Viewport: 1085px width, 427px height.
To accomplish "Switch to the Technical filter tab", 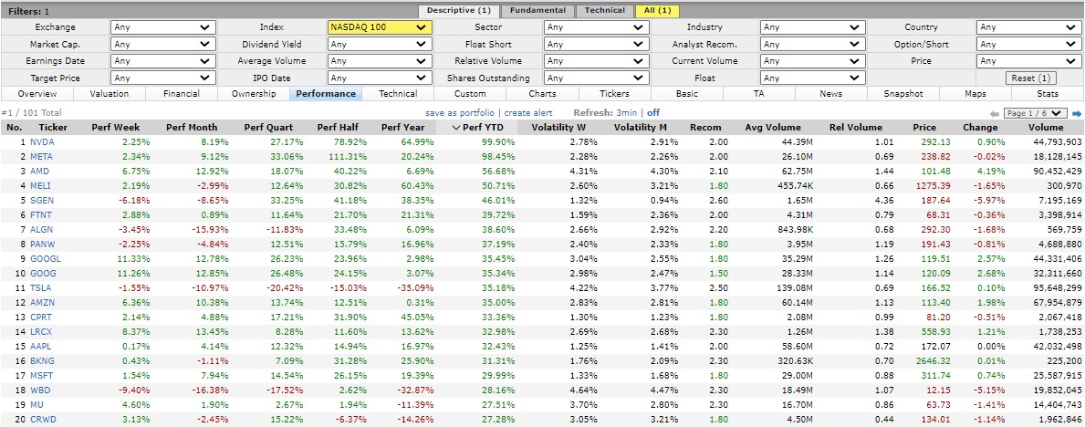I will click(x=605, y=10).
